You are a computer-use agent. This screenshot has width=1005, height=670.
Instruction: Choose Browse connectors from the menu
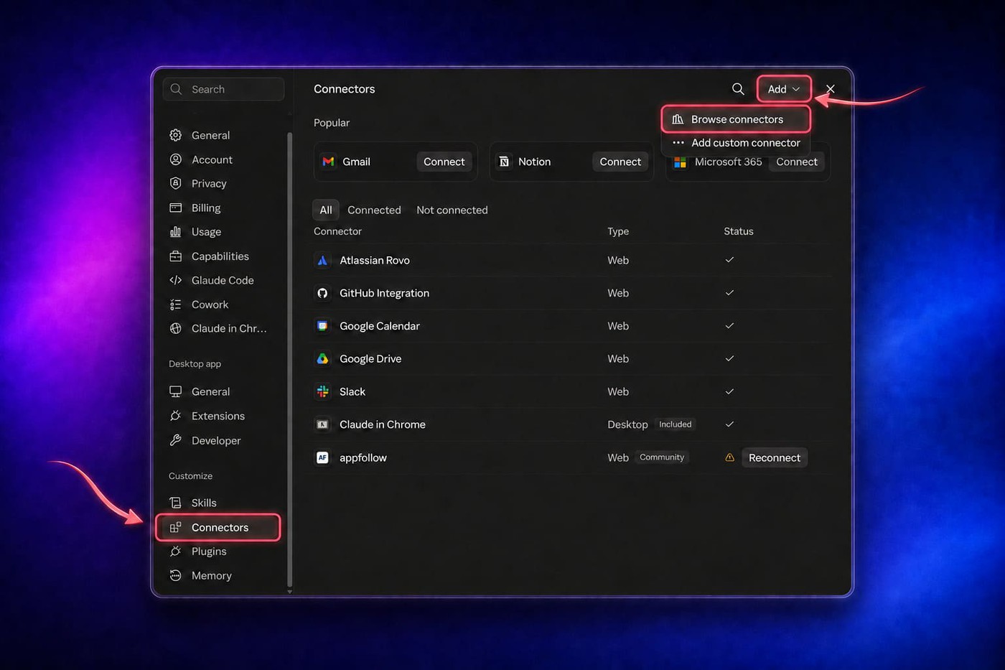click(x=736, y=119)
